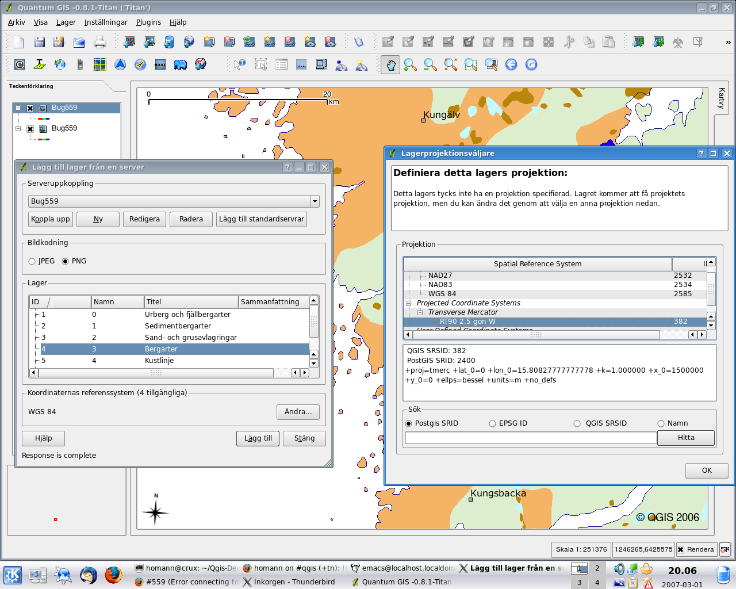Screen dimensions: 736x589
Task: Open the graticule grid creator plugin
Action: (x=100, y=64)
